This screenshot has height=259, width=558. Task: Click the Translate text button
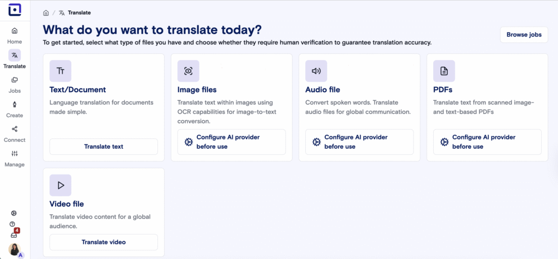pos(104,147)
